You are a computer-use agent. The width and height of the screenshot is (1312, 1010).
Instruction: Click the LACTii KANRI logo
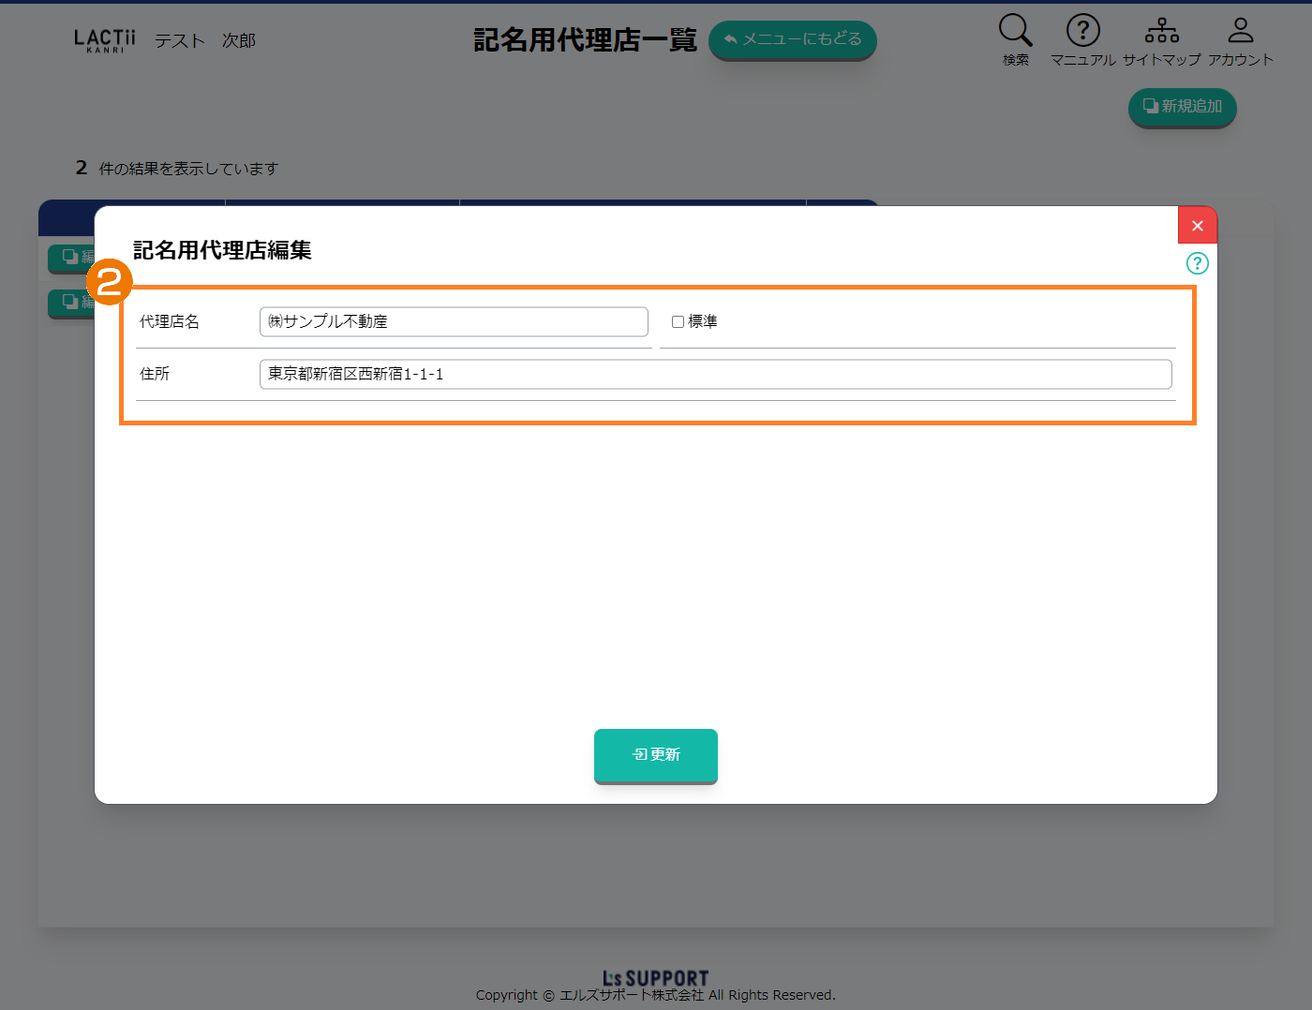[105, 40]
